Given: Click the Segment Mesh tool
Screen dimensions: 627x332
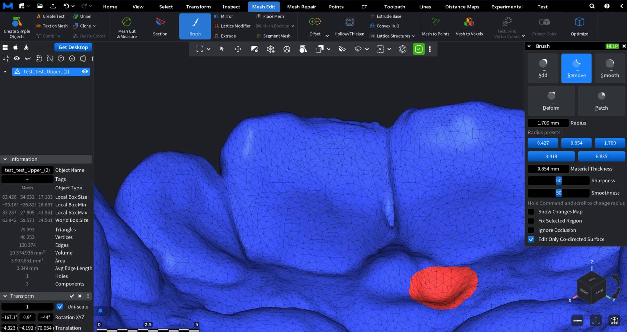Looking at the screenshot, I should [273, 36].
